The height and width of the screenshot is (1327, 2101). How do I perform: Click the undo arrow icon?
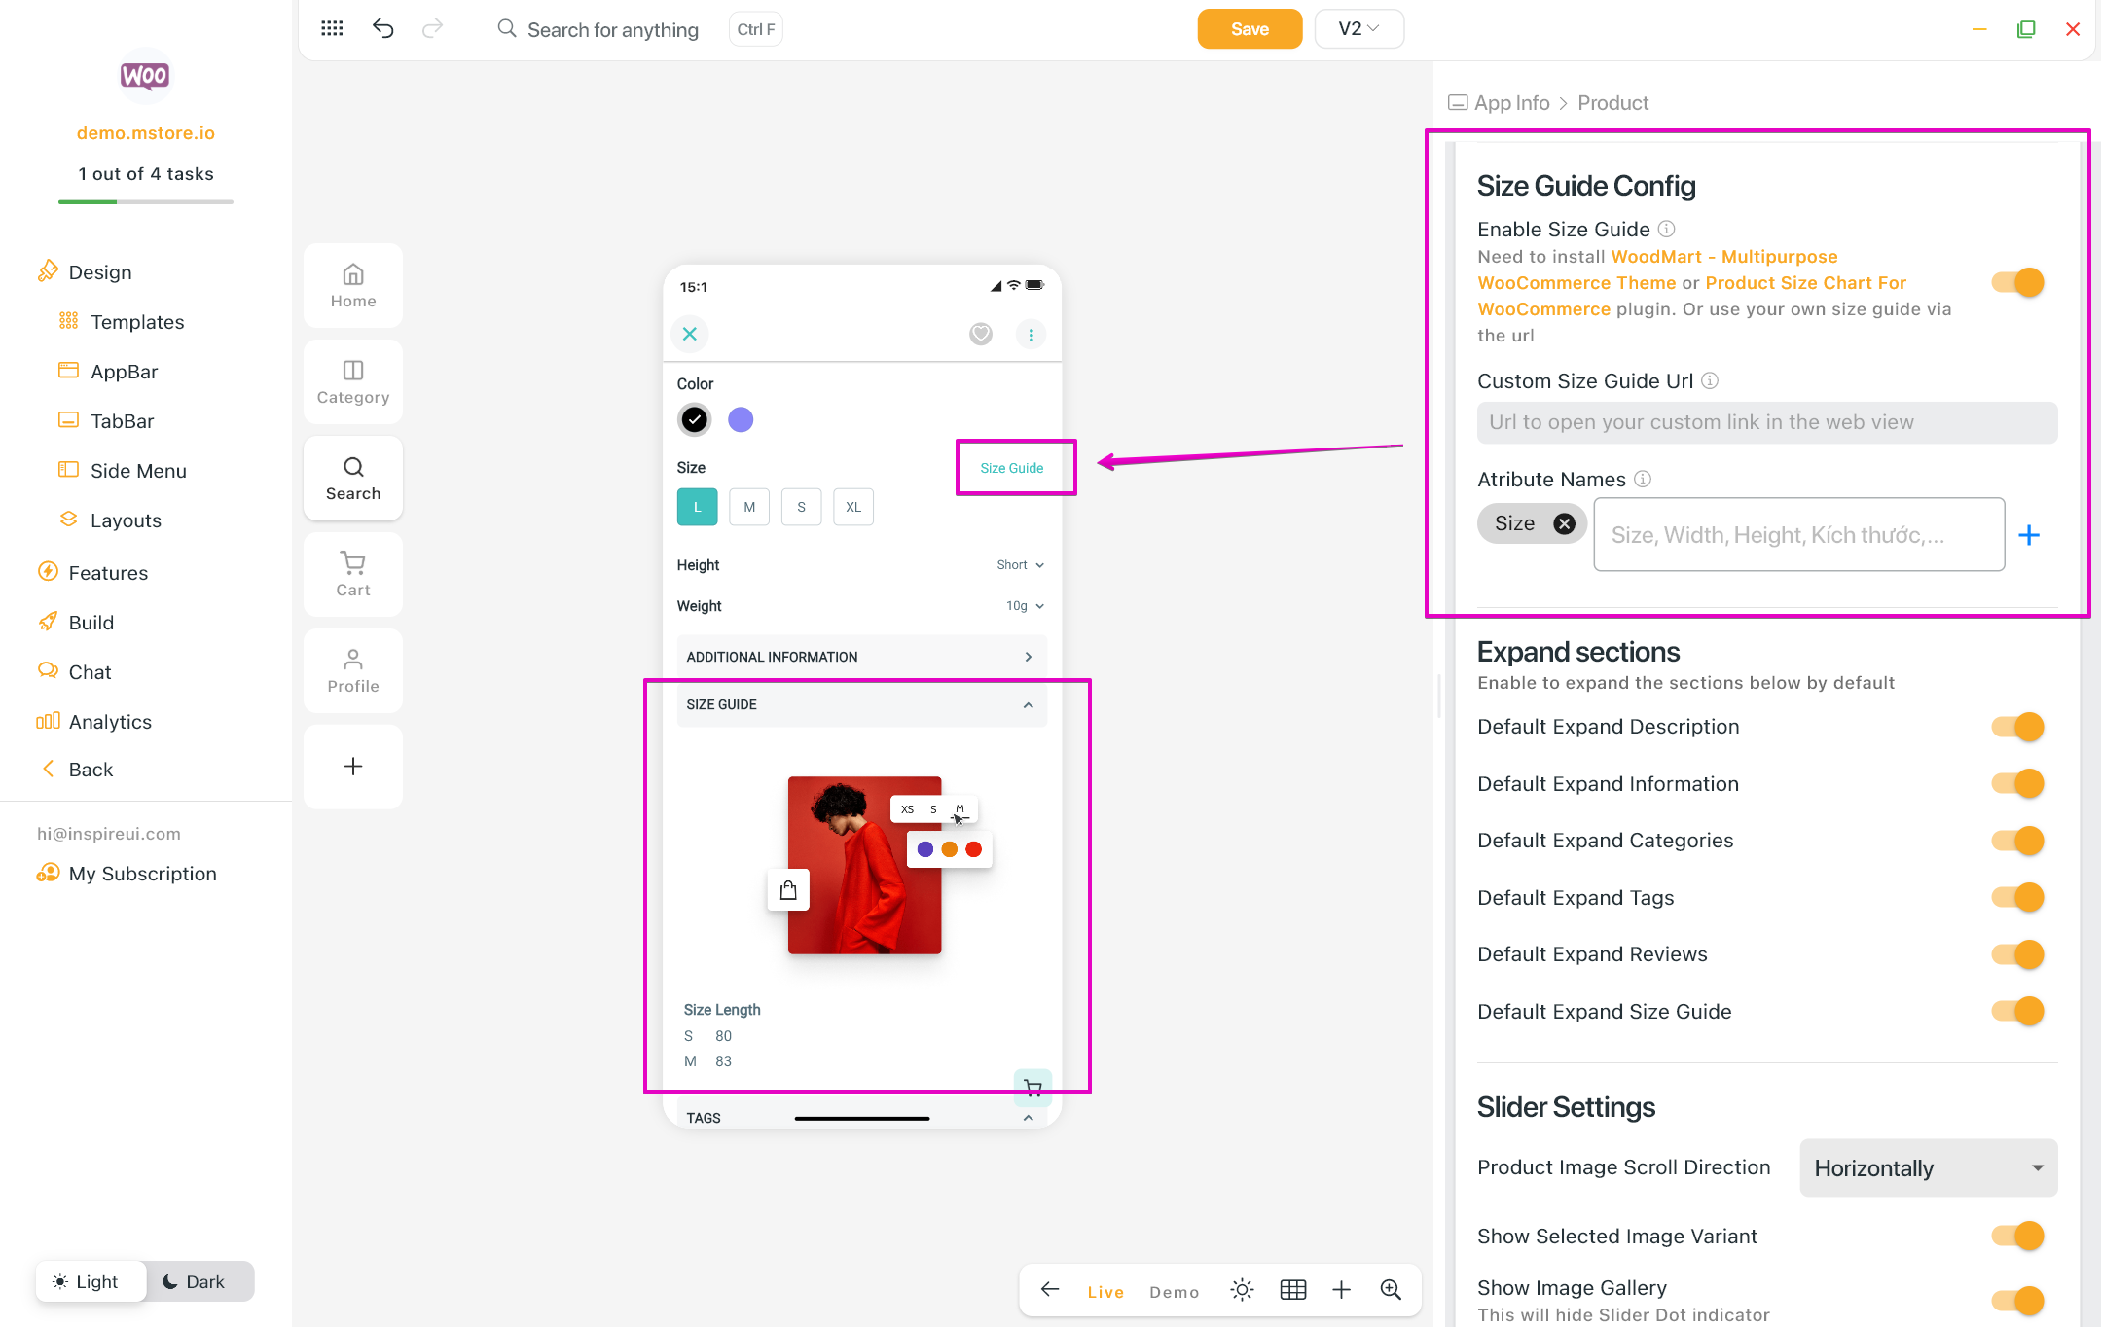[x=382, y=28]
